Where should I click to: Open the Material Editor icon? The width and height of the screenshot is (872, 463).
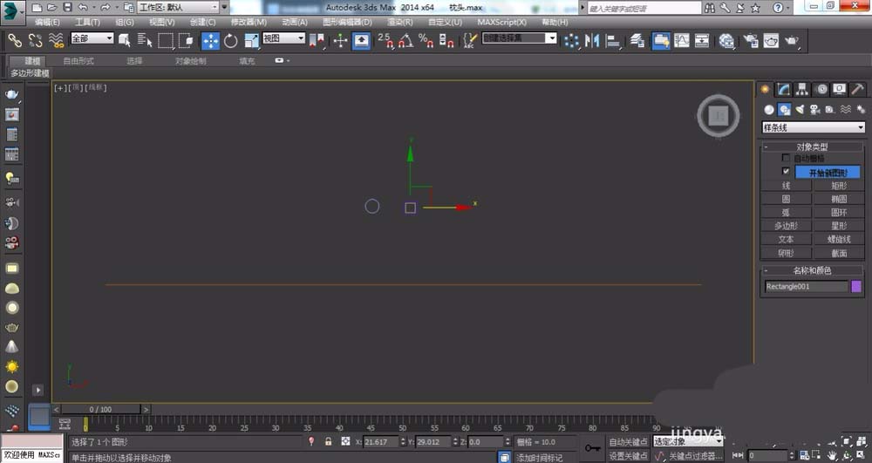tap(726, 41)
